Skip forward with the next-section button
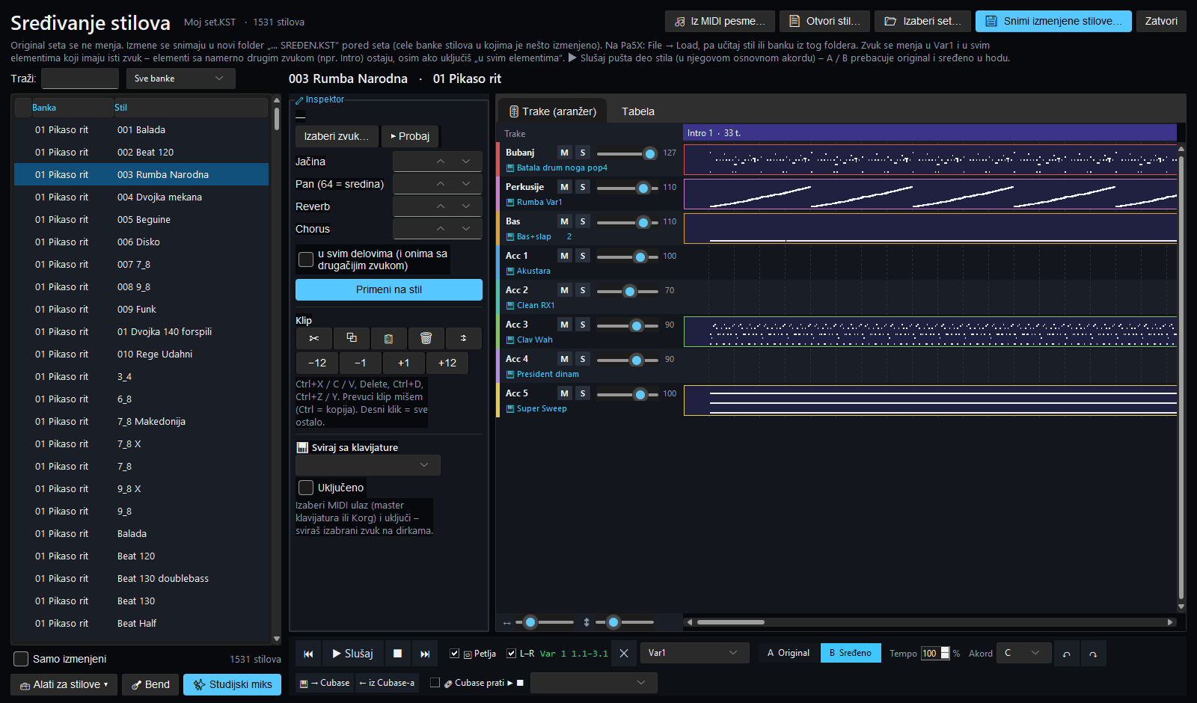The image size is (1197, 703). (425, 654)
